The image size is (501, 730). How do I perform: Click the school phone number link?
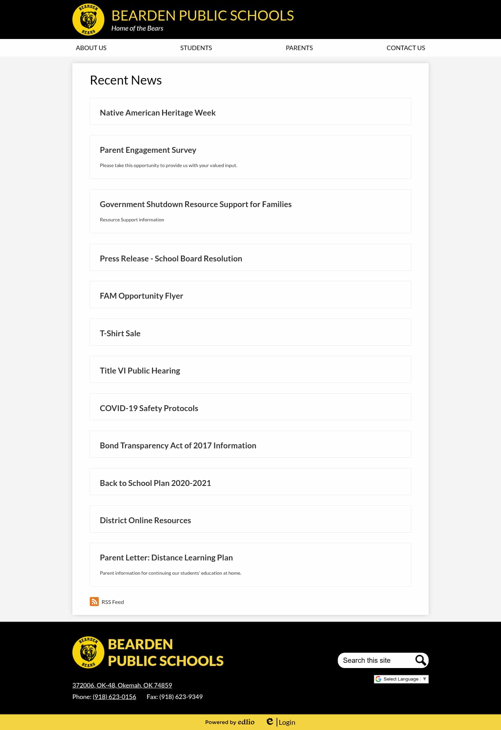[x=114, y=697]
